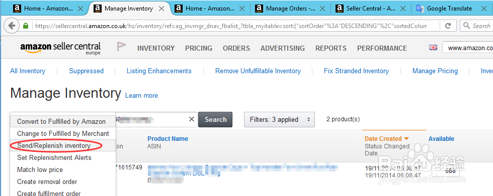Click the reload page icon
Viewport: 493px width, 196px height.
click(x=448, y=26)
